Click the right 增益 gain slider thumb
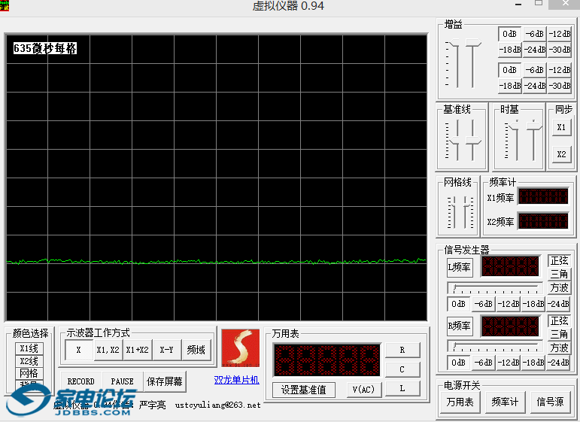This screenshot has width=580, height=422. click(x=473, y=43)
